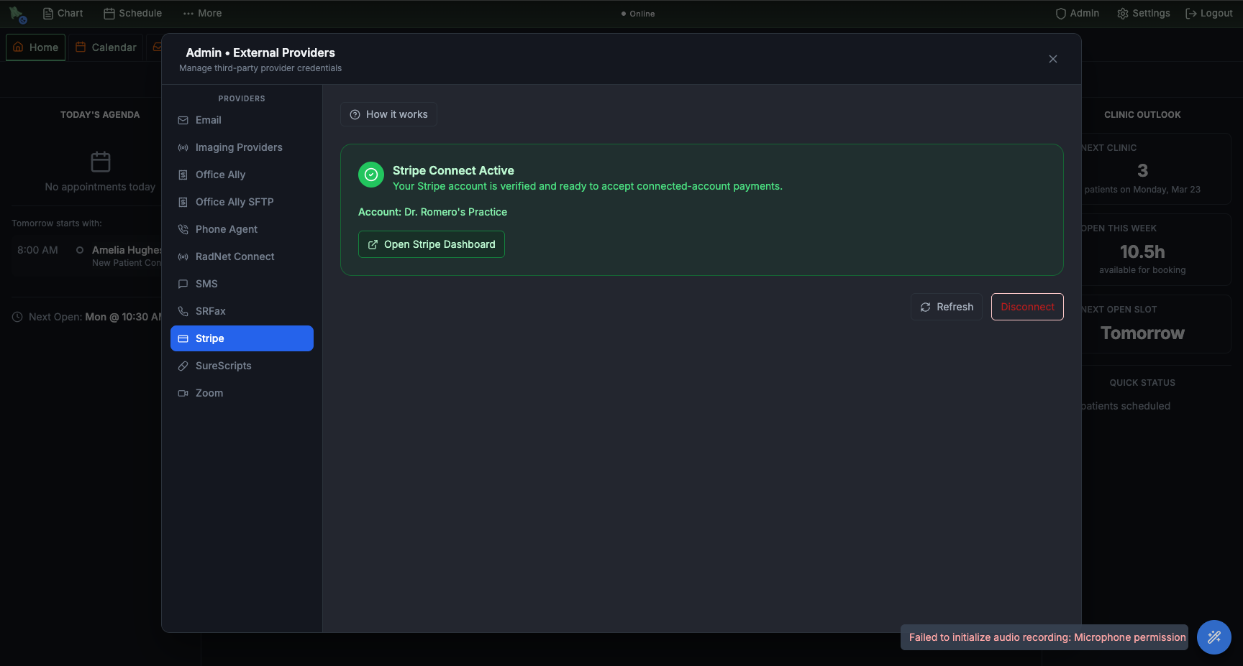Click the RadNet Connect broadcast icon
Image resolution: width=1243 pixels, height=666 pixels.
point(183,257)
